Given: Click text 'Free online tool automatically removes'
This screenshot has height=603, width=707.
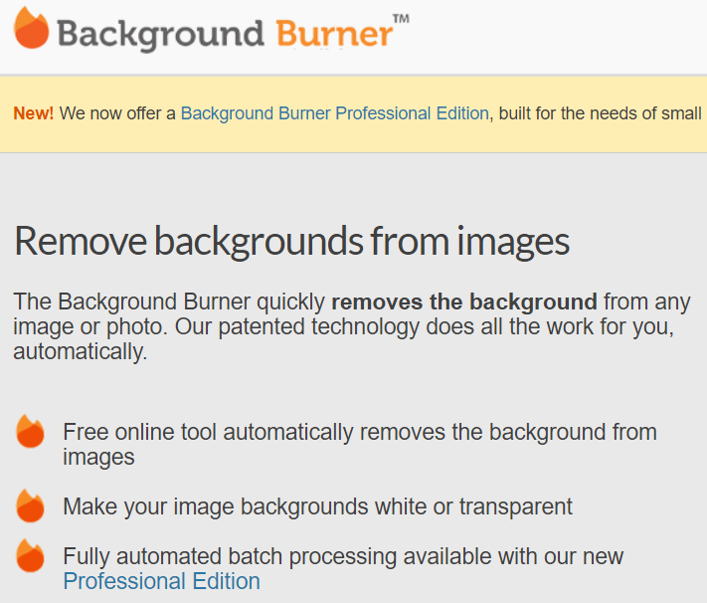Looking at the screenshot, I should [x=254, y=432].
